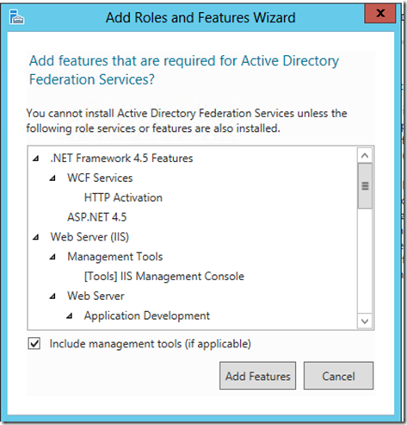
Task: Select the Application Development entry
Action: click(x=147, y=316)
